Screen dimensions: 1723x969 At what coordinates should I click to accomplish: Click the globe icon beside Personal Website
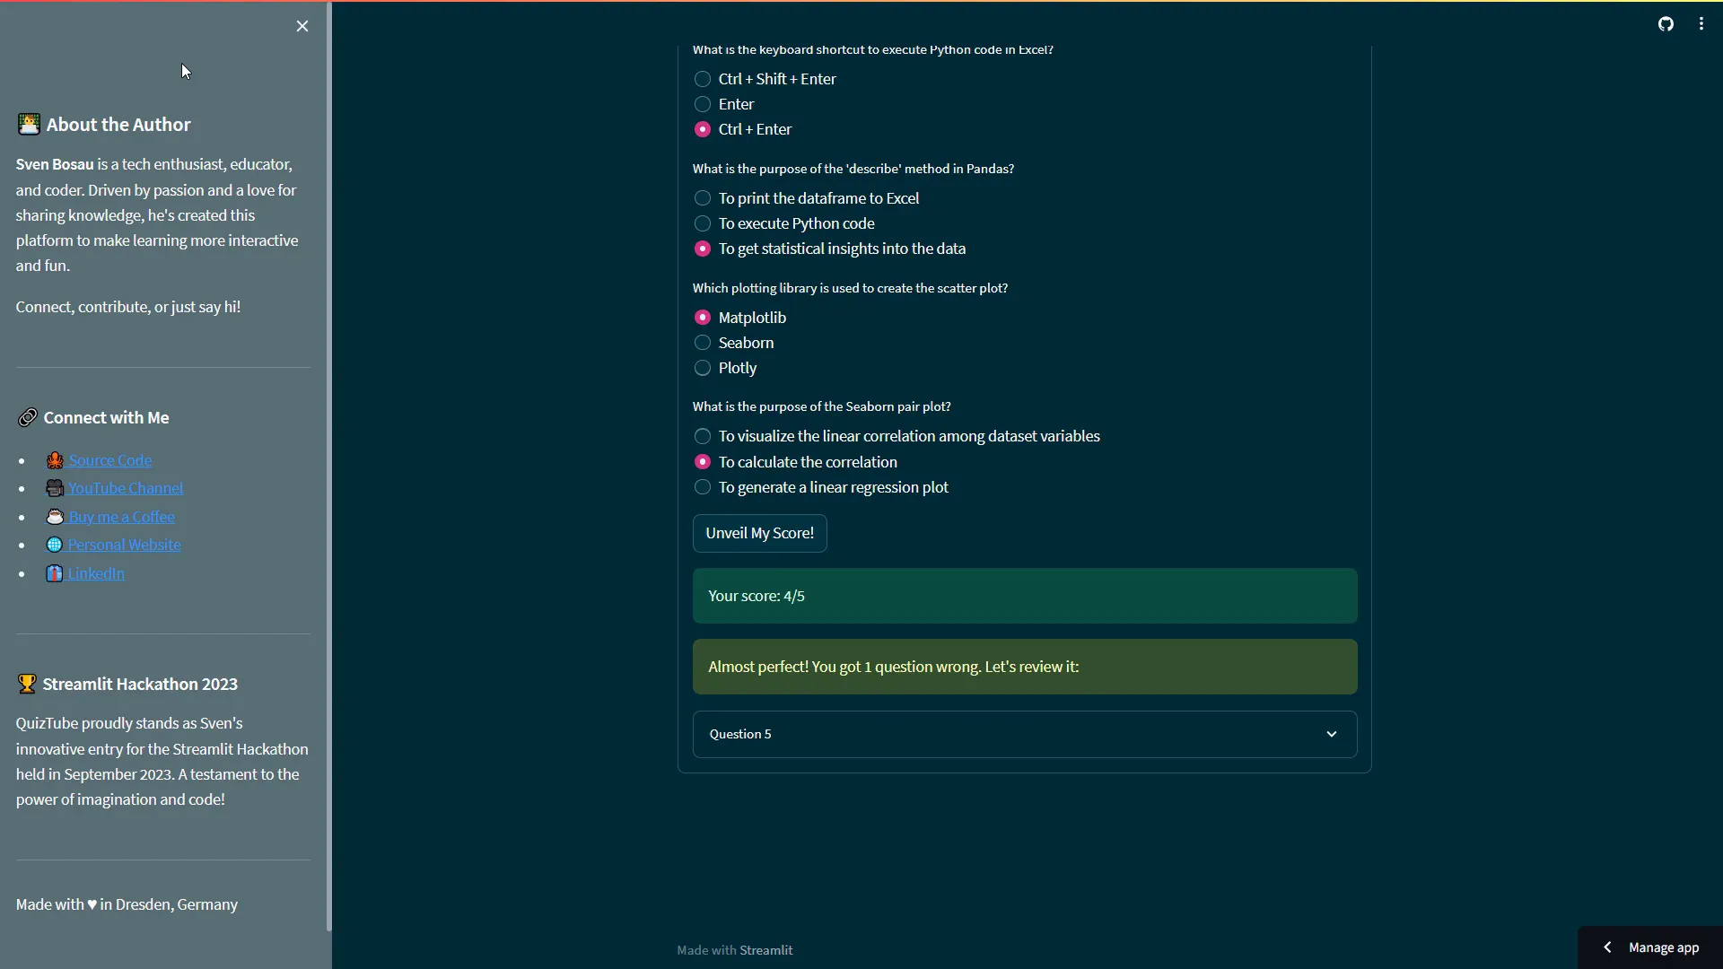(x=54, y=545)
